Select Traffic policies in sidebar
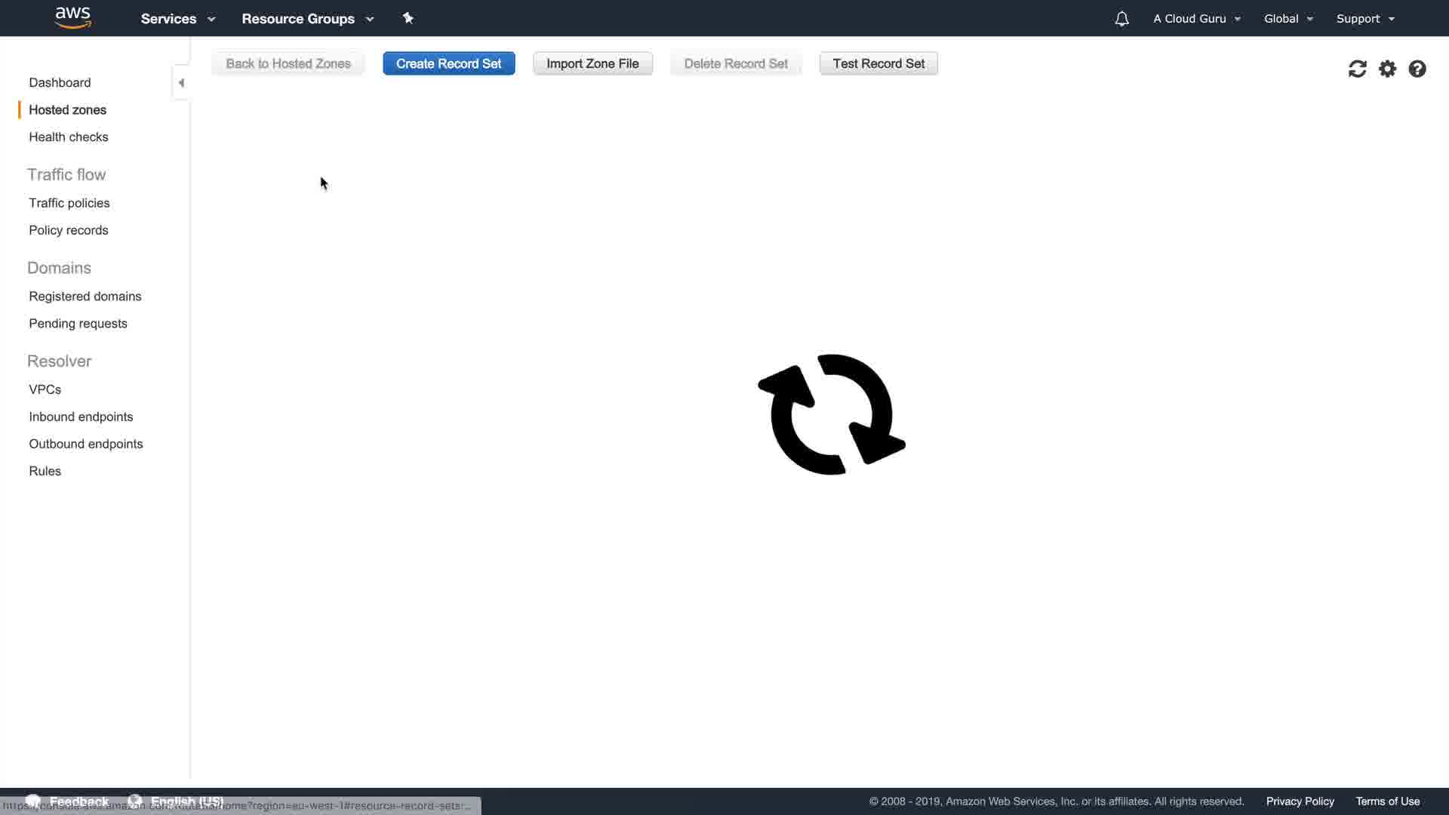 [x=69, y=203]
